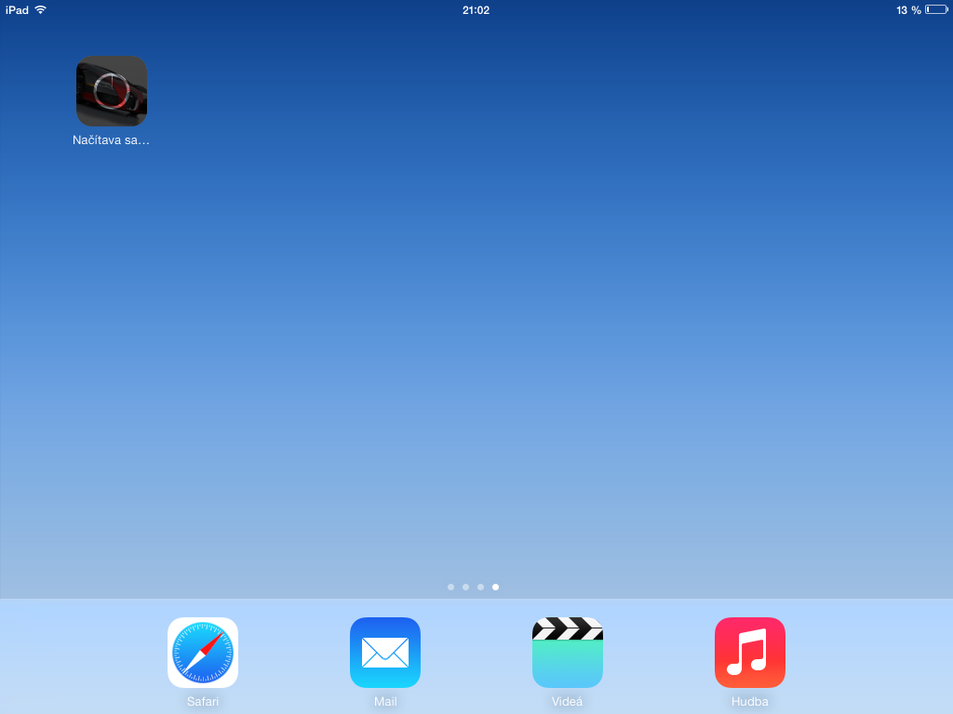Open Safari from the dock
The image size is (953, 714).
pos(202,653)
